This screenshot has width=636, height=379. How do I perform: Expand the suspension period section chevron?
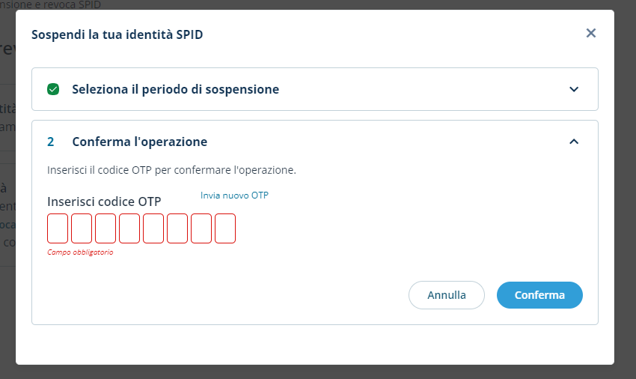pos(574,89)
